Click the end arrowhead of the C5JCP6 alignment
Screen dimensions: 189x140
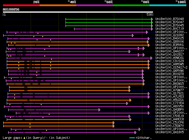(114, 123)
